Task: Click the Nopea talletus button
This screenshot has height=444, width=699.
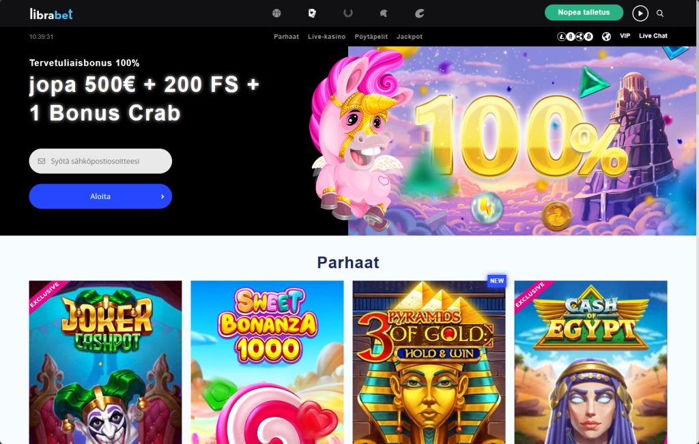Action: 584,12
